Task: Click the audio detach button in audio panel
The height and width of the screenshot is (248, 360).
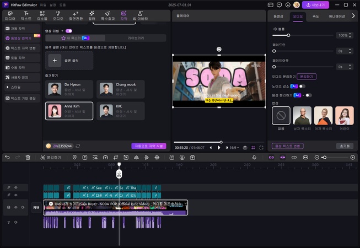Action: click(307, 77)
